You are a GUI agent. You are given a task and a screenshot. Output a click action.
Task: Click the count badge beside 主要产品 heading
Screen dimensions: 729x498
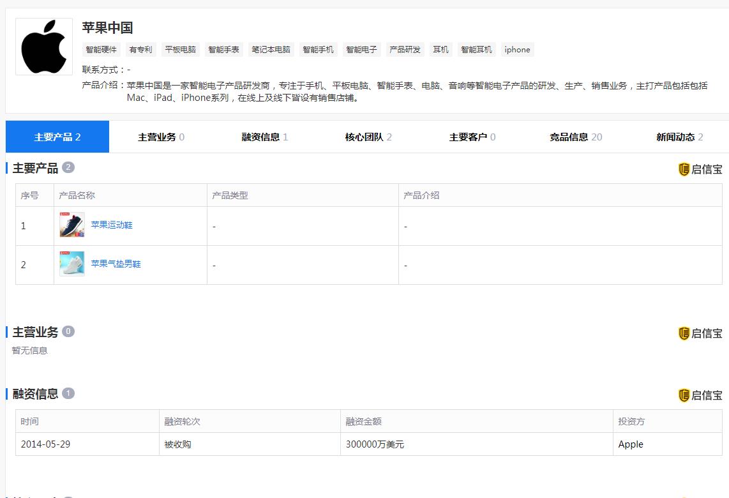[68, 167]
